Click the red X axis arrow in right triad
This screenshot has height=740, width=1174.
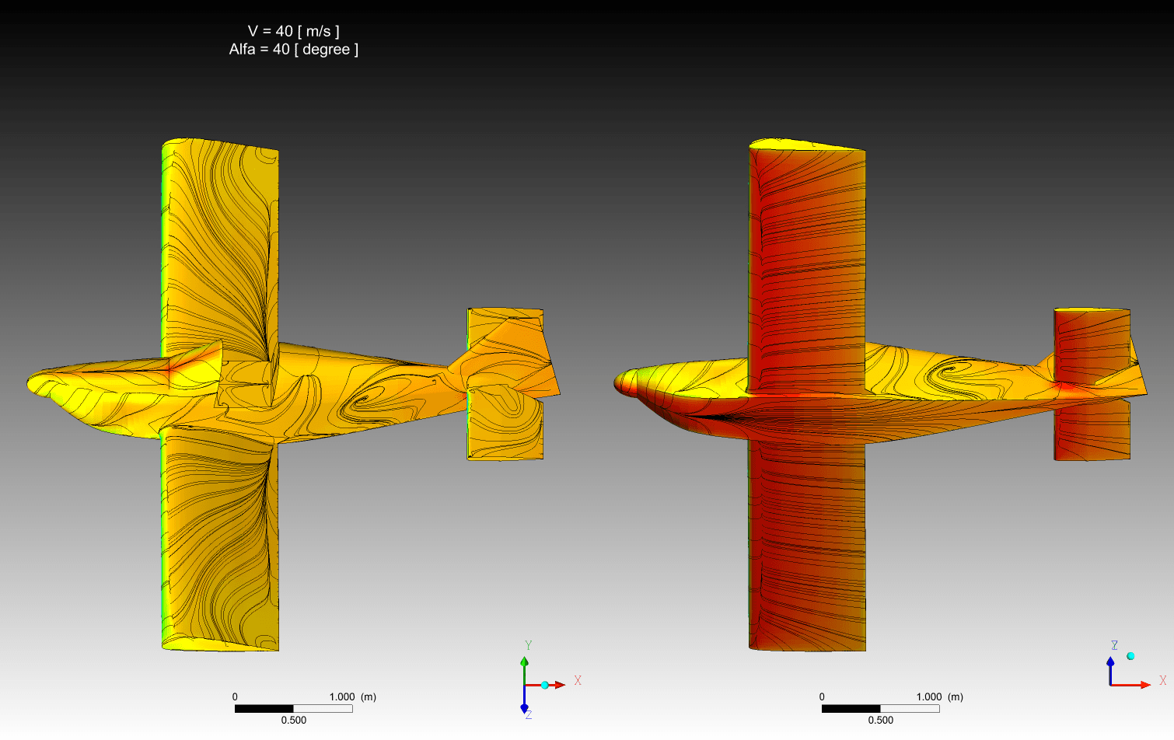click(x=1144, y=685)
